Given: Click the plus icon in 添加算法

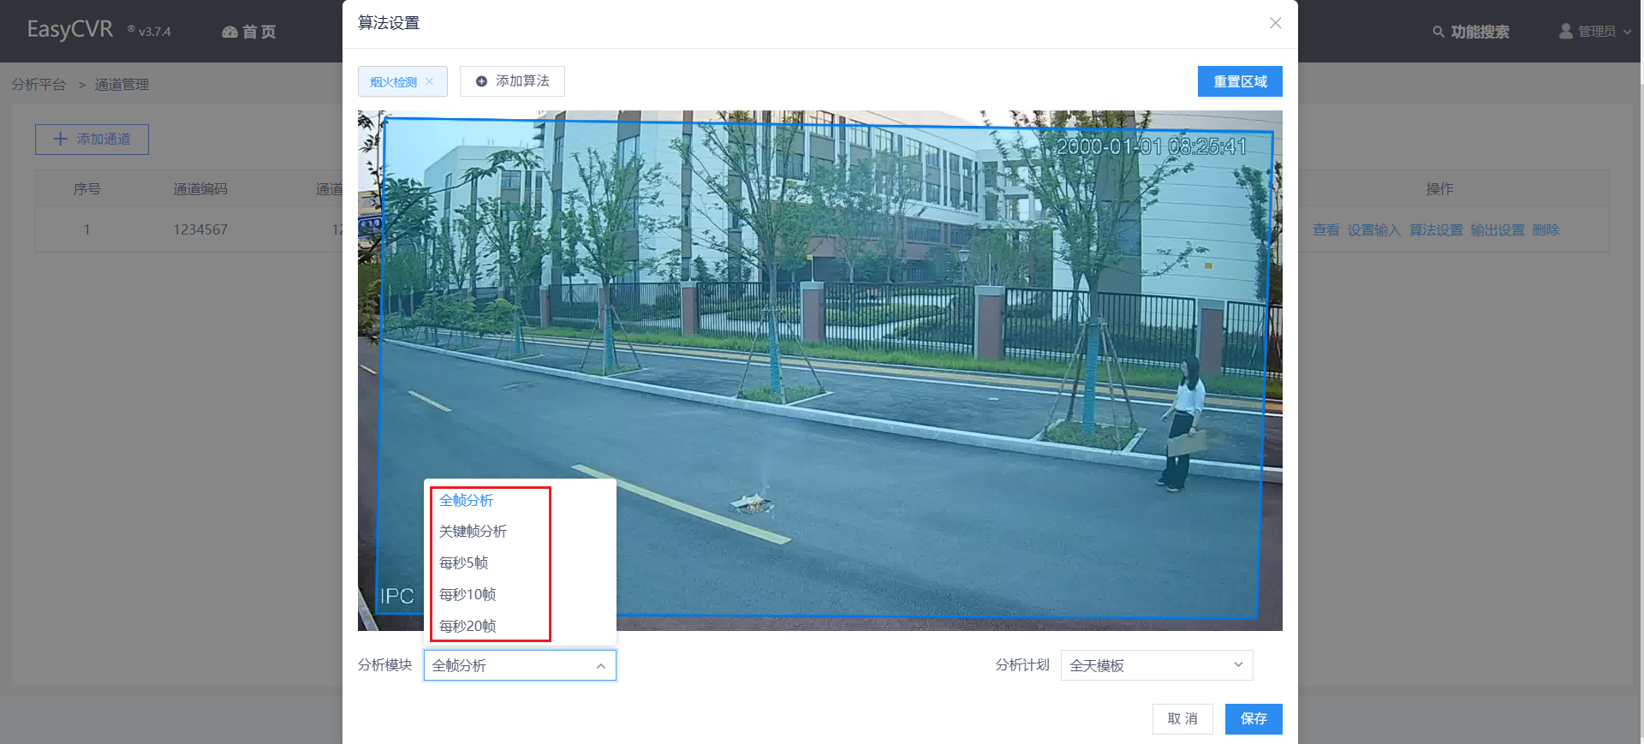Looking at the screenshot, I should pyautogui.click(x=481, y=81).
